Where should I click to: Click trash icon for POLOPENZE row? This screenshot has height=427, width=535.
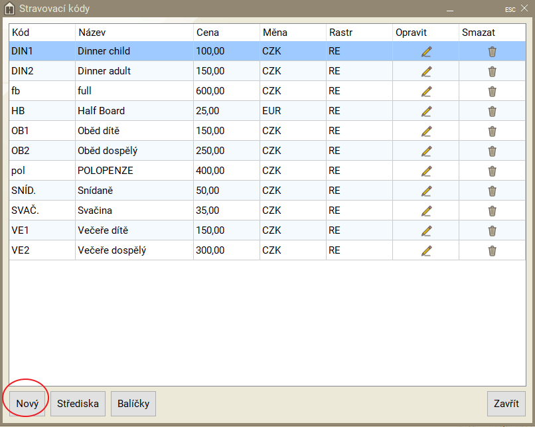pos(492,171)
